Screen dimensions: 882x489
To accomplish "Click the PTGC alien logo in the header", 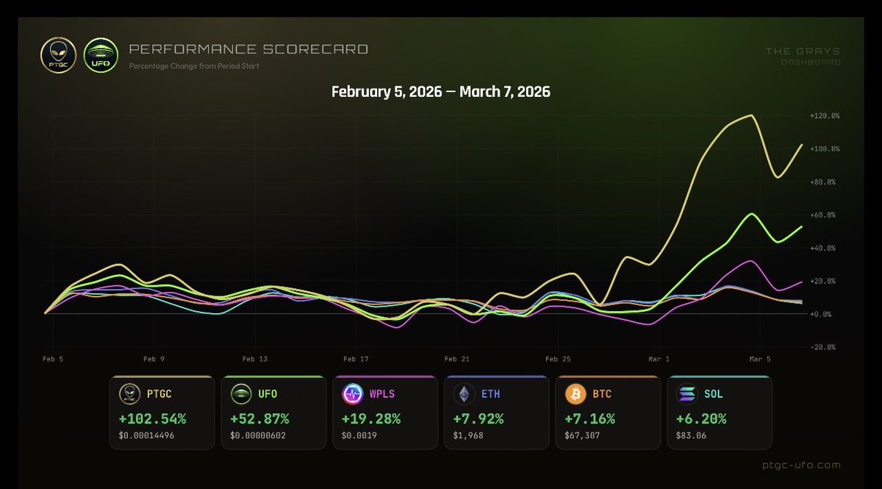I will 58,55.
